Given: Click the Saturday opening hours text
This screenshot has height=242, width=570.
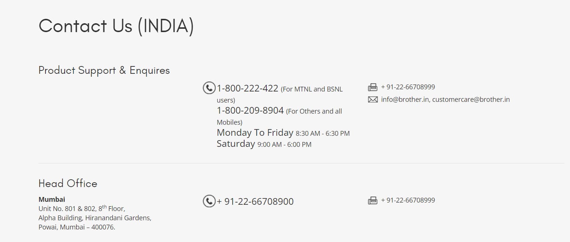Looking at the screenshot, I should 264,144.
